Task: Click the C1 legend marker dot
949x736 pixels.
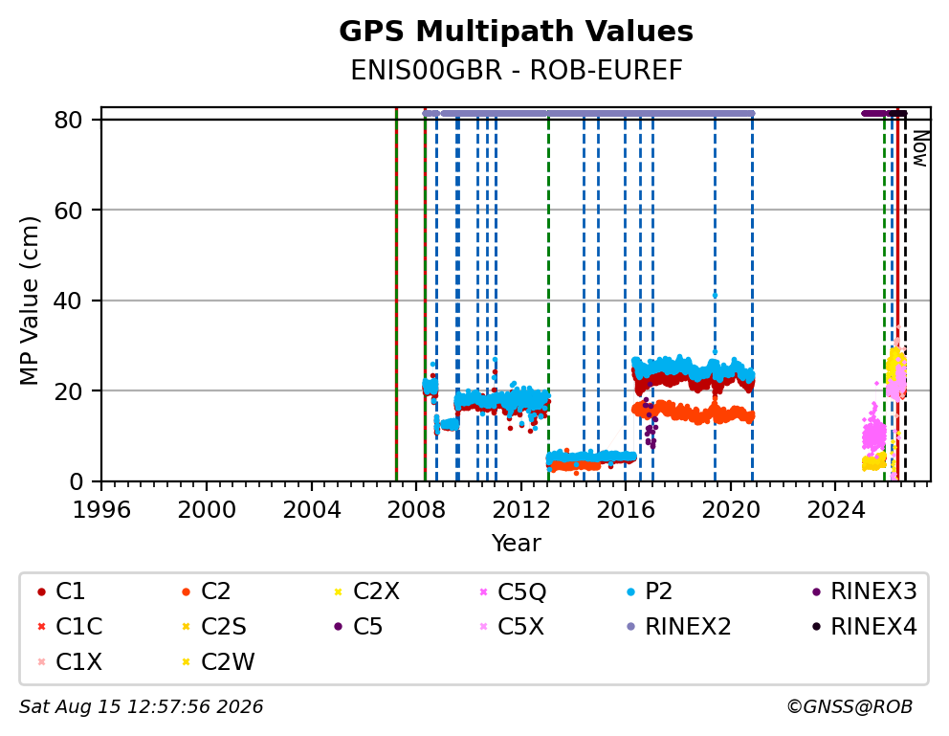Action: (41, 591)
